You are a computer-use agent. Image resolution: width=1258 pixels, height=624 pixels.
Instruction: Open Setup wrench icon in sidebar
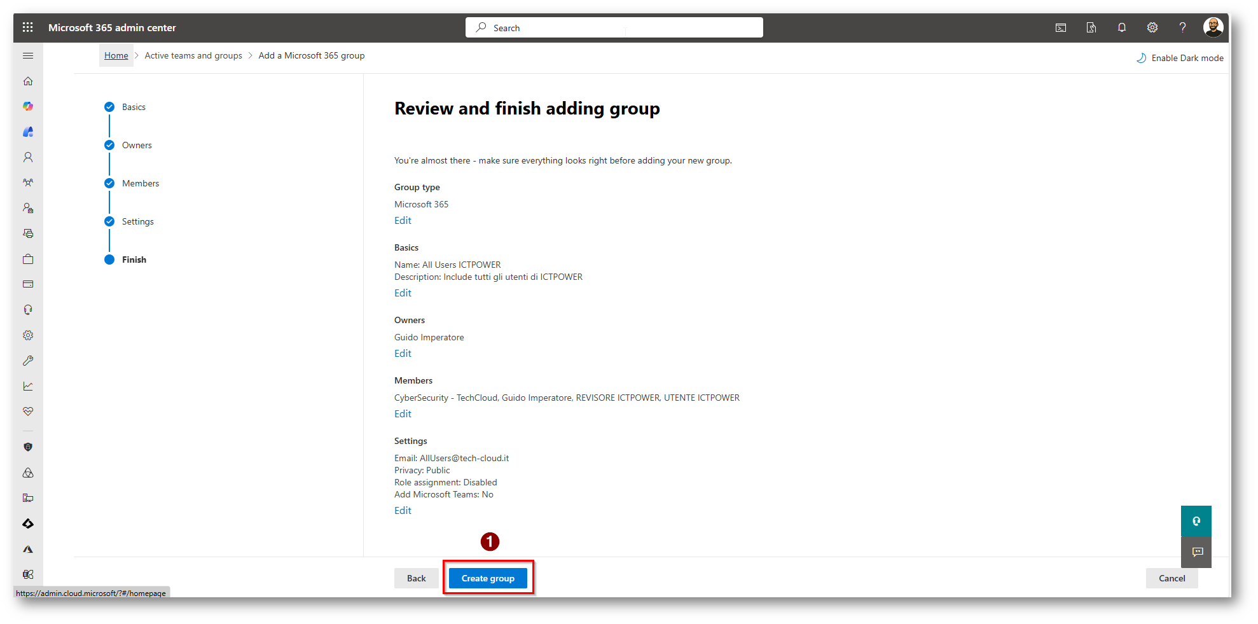tap(28, 361)
